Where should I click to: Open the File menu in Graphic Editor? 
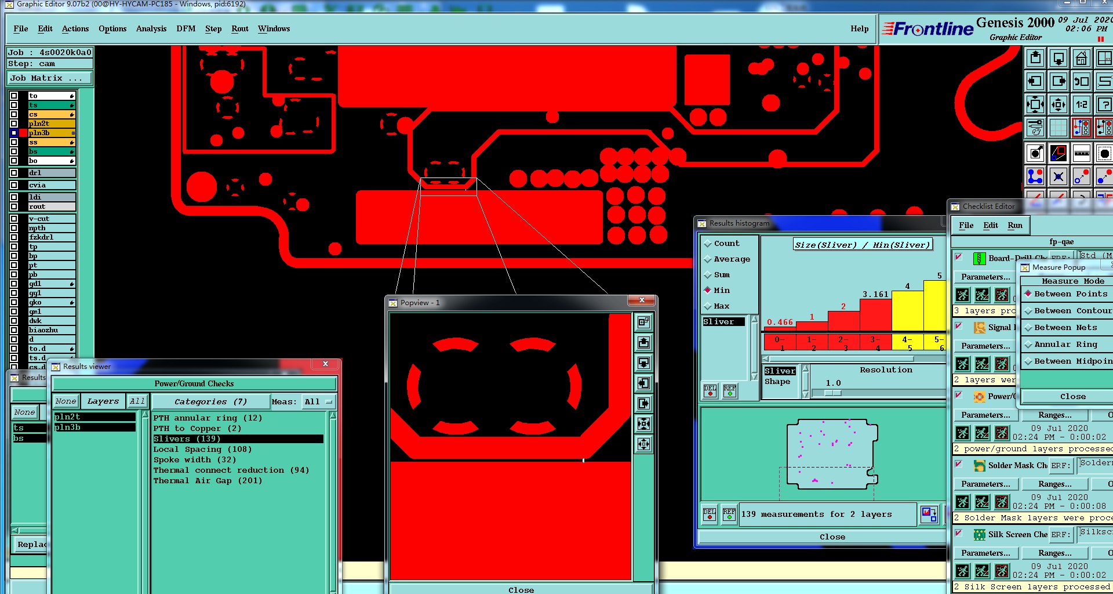pyautogui.click(x=21, y=28)
